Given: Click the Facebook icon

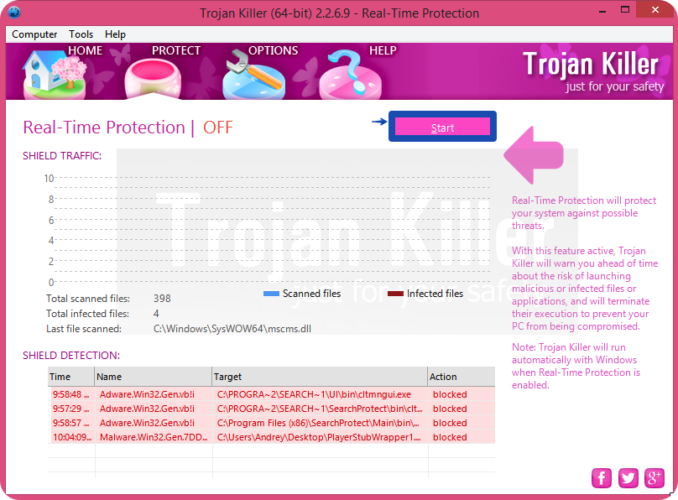Looking at the screenshot, I should 602,477.
